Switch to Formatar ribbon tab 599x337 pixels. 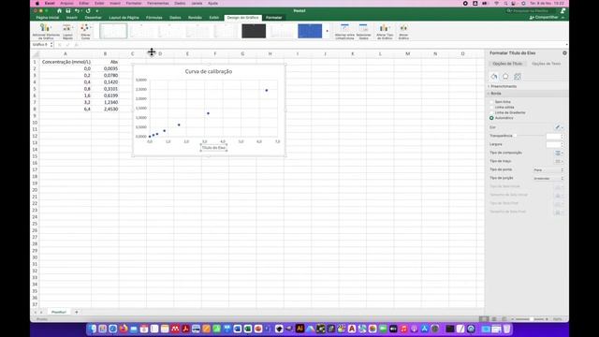pyautogui.click(x=273, y=18)
